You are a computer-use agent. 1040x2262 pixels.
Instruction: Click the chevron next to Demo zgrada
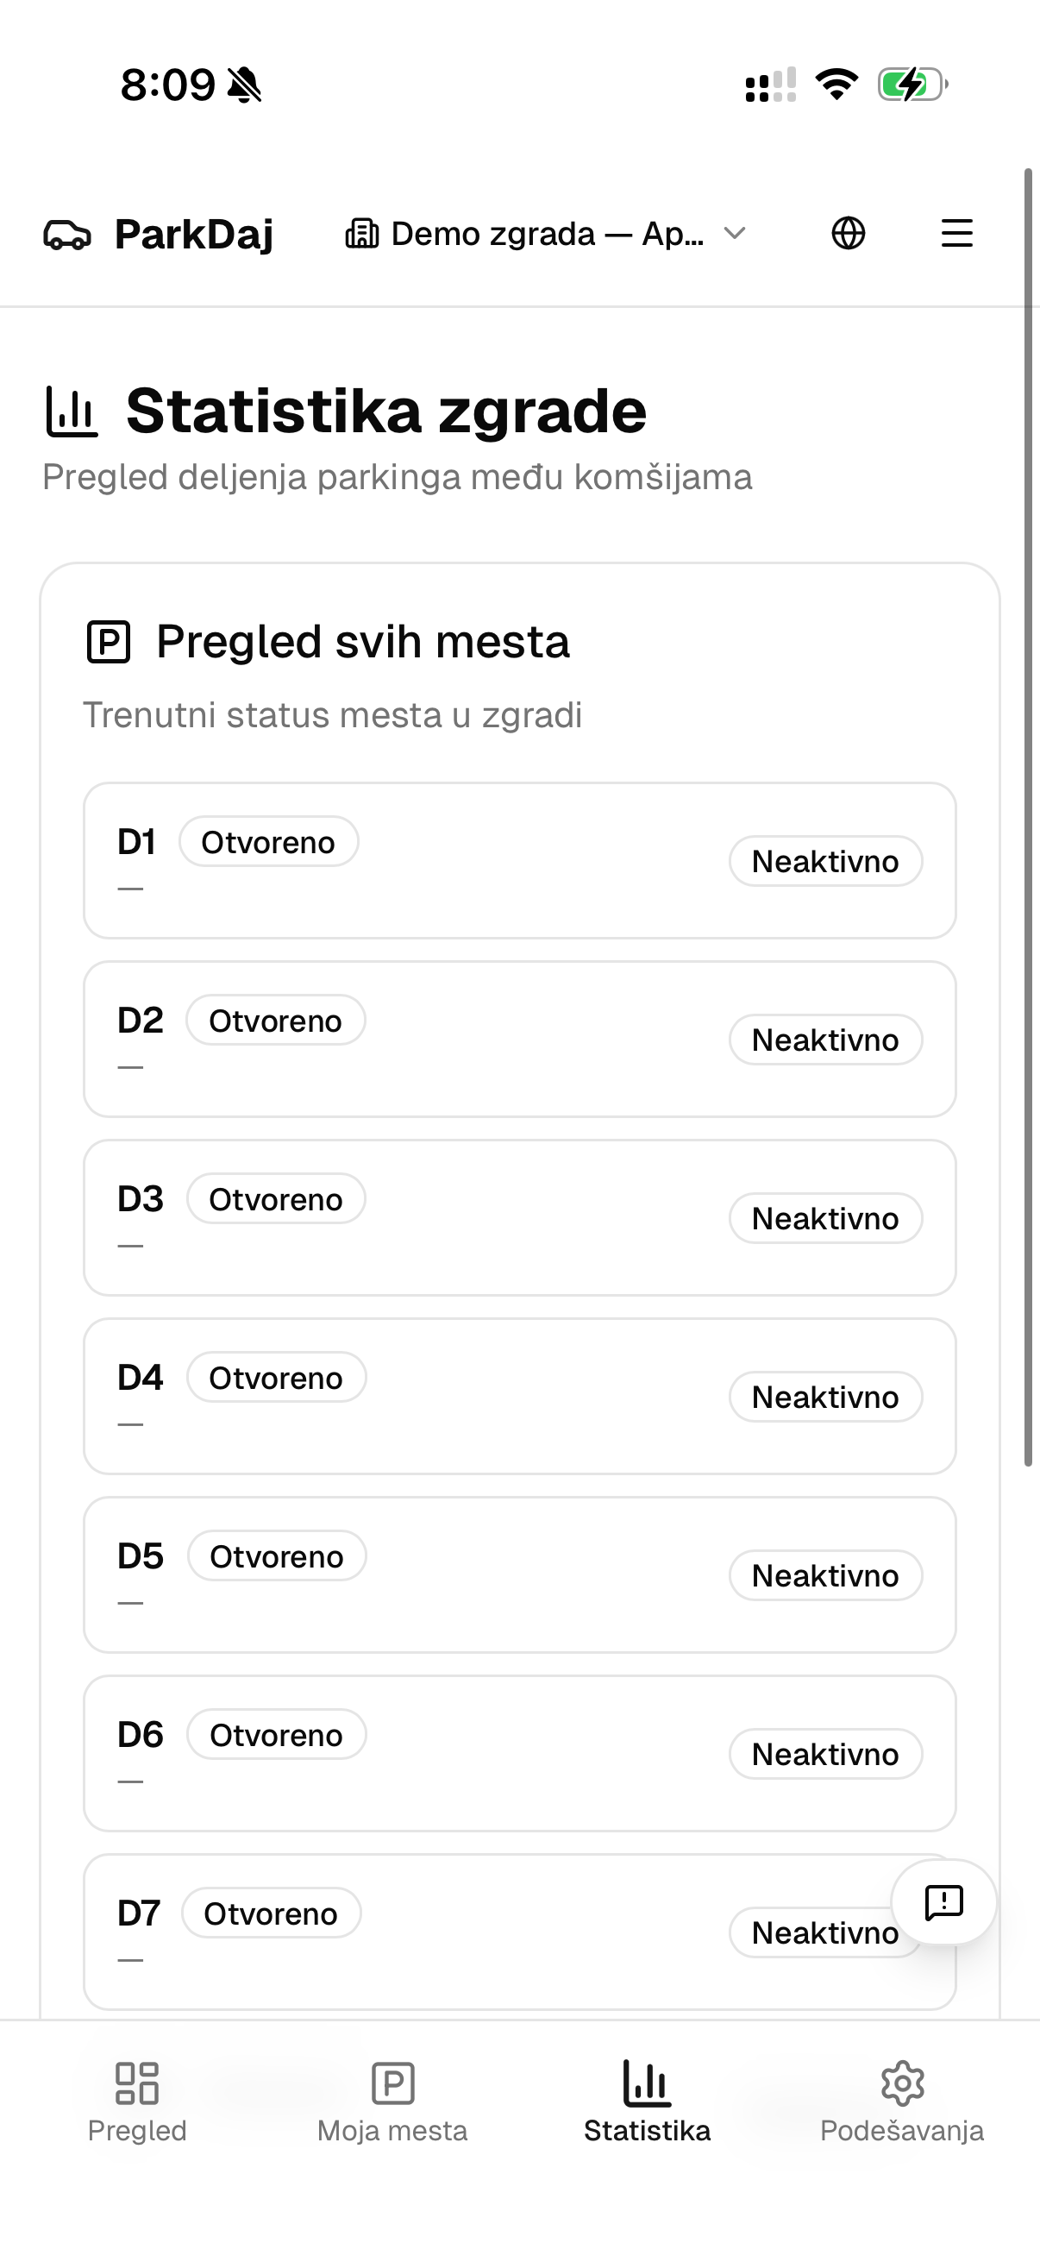(735, 234)
